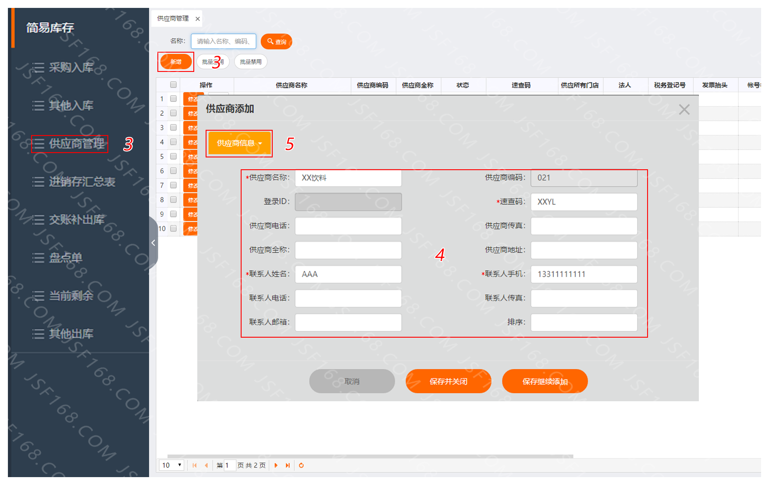This screenshot has height=485, width=769.
Task: Click the 其他出库 list icon
Action: point(38,334)
